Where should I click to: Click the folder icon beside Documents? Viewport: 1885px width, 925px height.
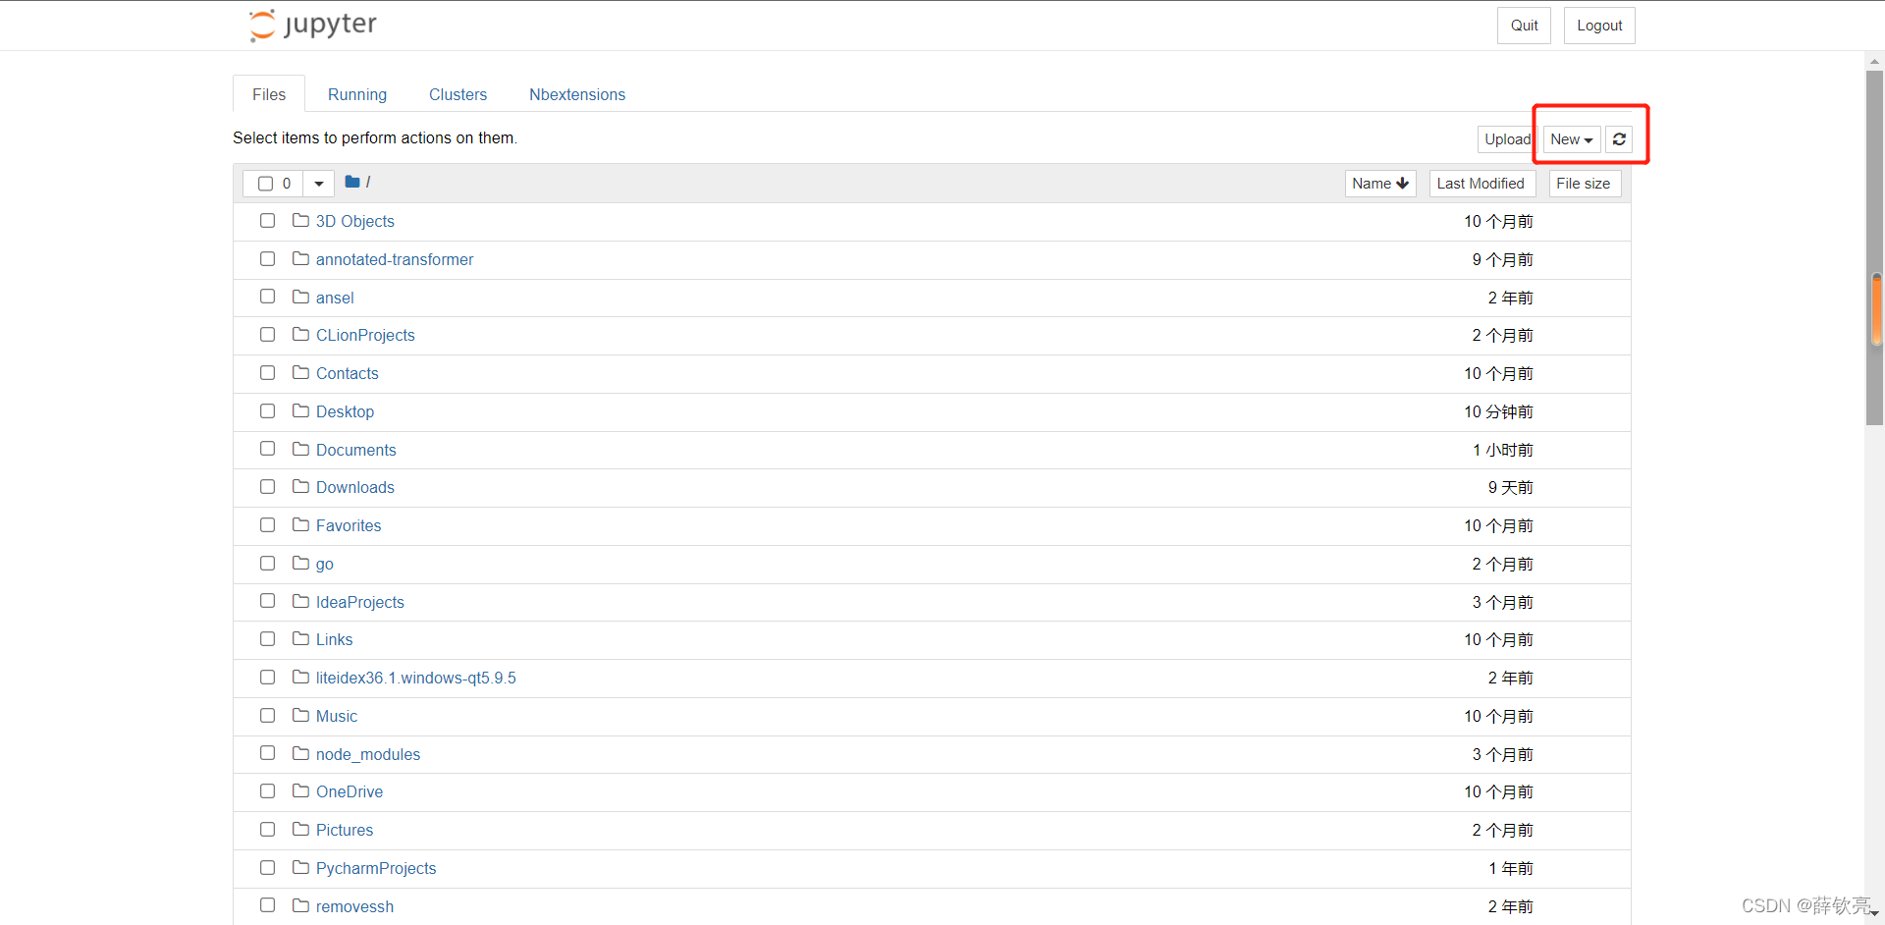click(301, 449)
